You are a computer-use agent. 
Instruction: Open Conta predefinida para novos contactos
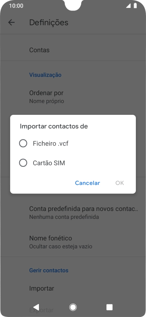pyautogui.click(x=73, y=213)
